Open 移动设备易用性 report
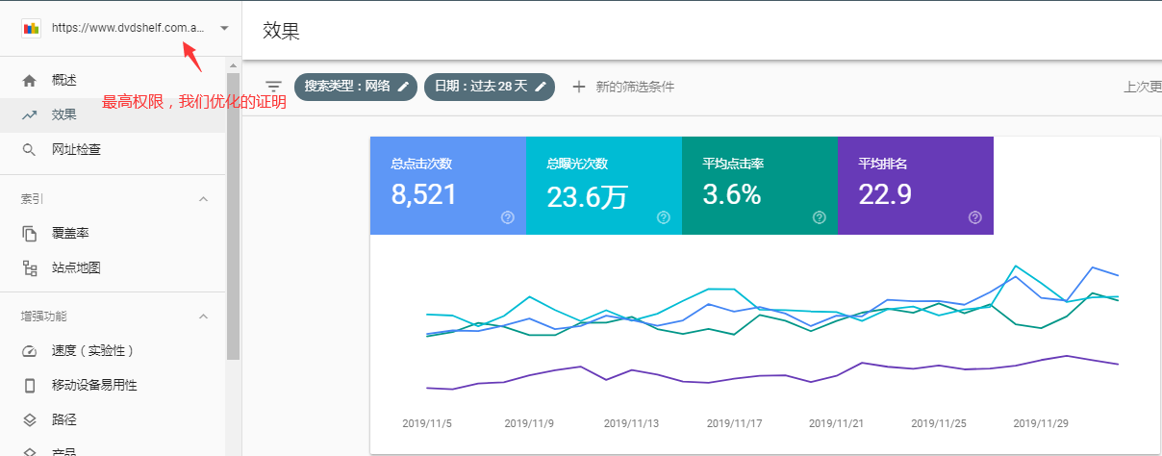 (94, 385)
